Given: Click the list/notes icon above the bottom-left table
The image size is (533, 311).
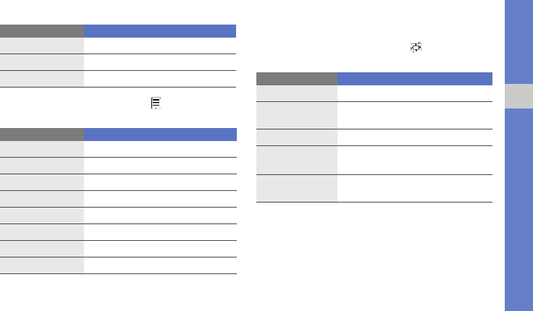Looking at the screenshot, I should 155,104.
